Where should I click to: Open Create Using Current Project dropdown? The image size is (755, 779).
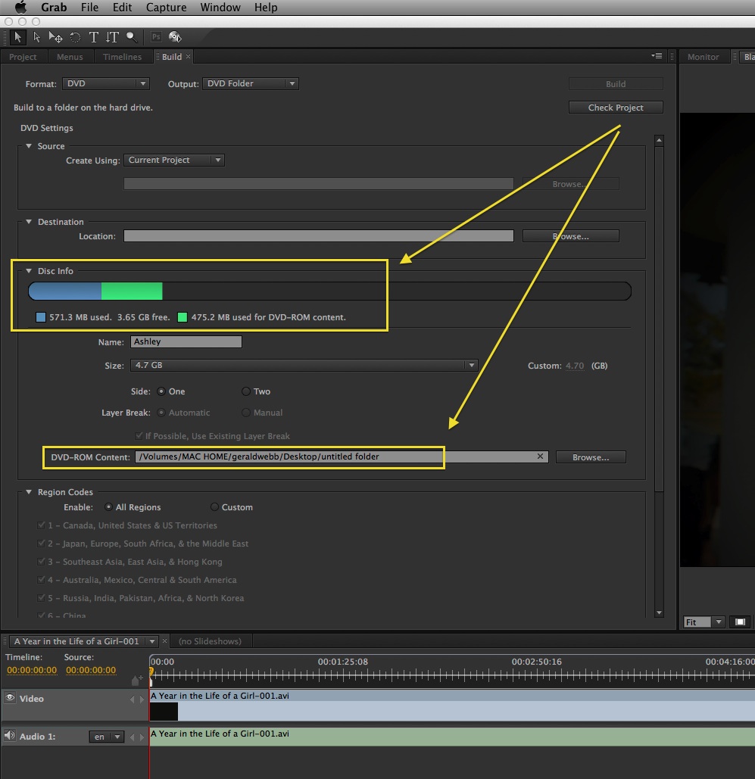click(x=174, y=160)
